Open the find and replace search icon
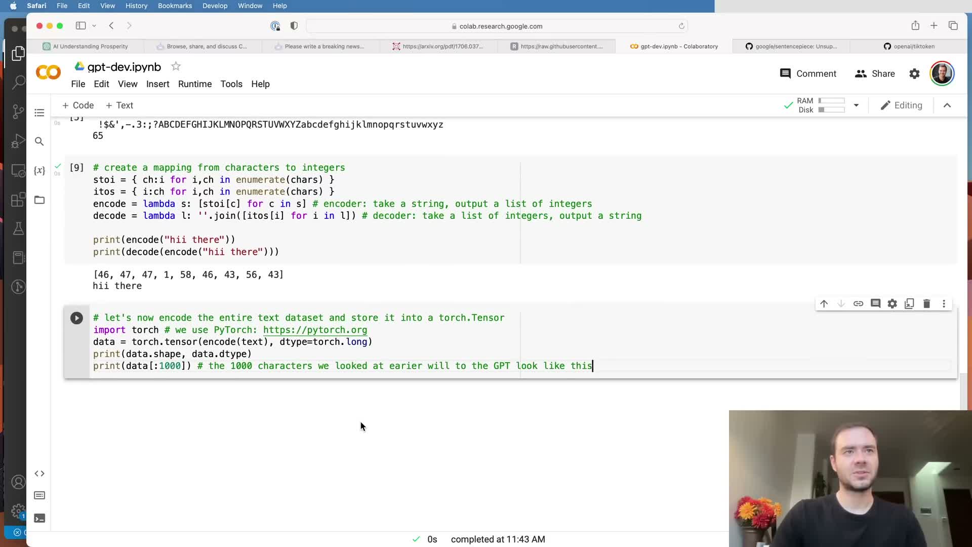The height and width of the screenshot is (547, 972). tap(39, 141)
